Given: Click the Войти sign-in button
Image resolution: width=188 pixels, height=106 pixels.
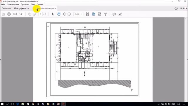Looking at the screenshot, I should (x=184, y=8).
